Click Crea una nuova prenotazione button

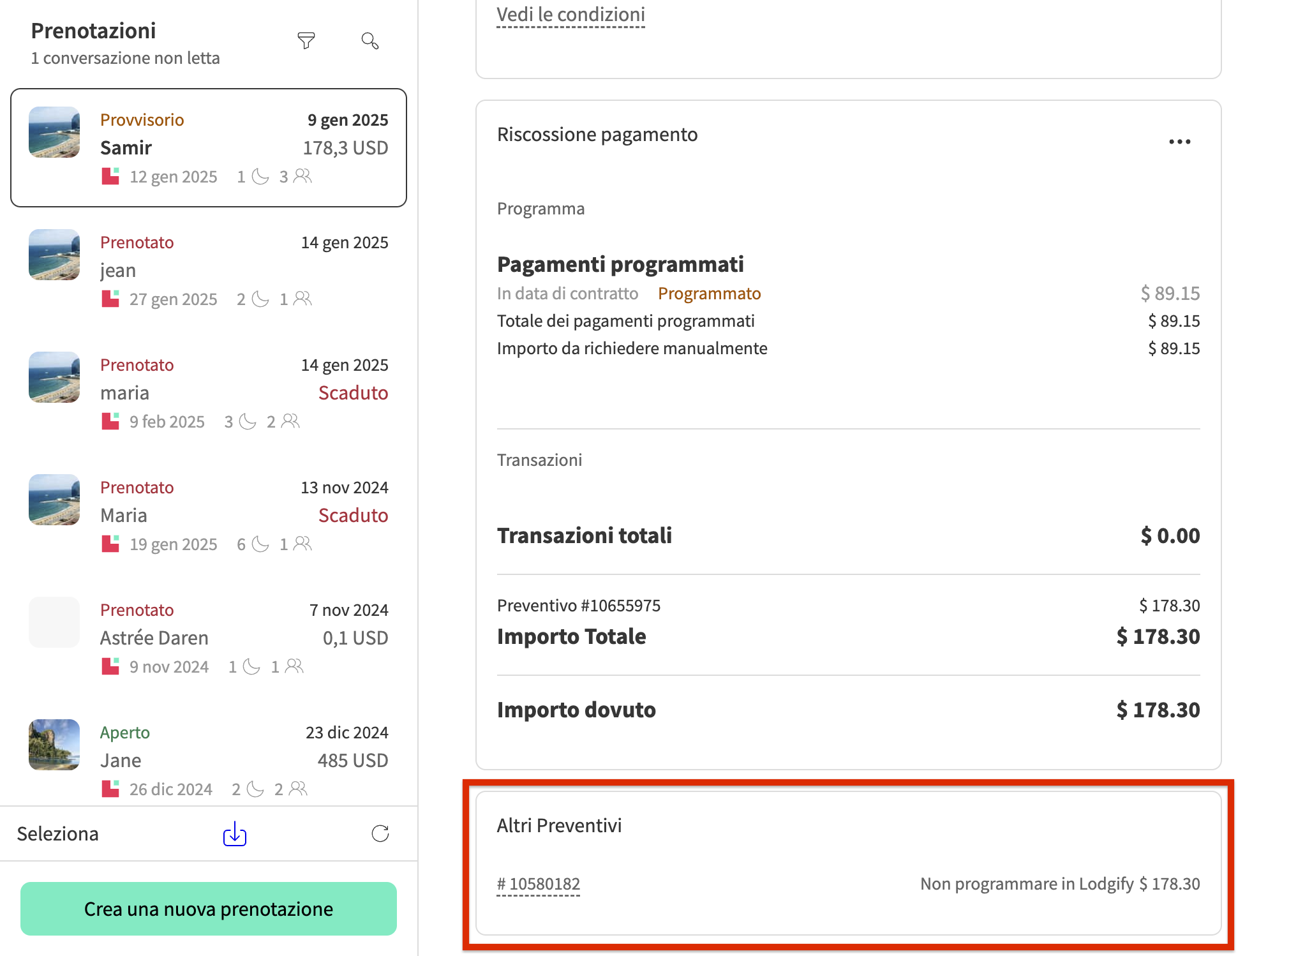[x=209, y=909]
